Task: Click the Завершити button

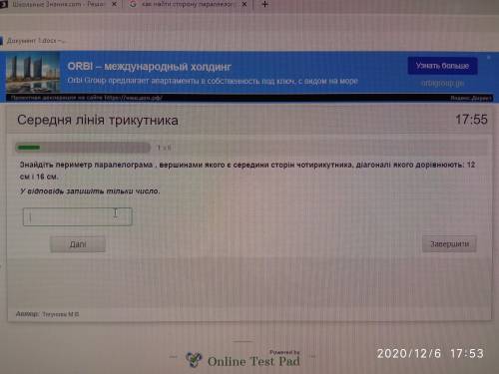Action: point(449,244)
